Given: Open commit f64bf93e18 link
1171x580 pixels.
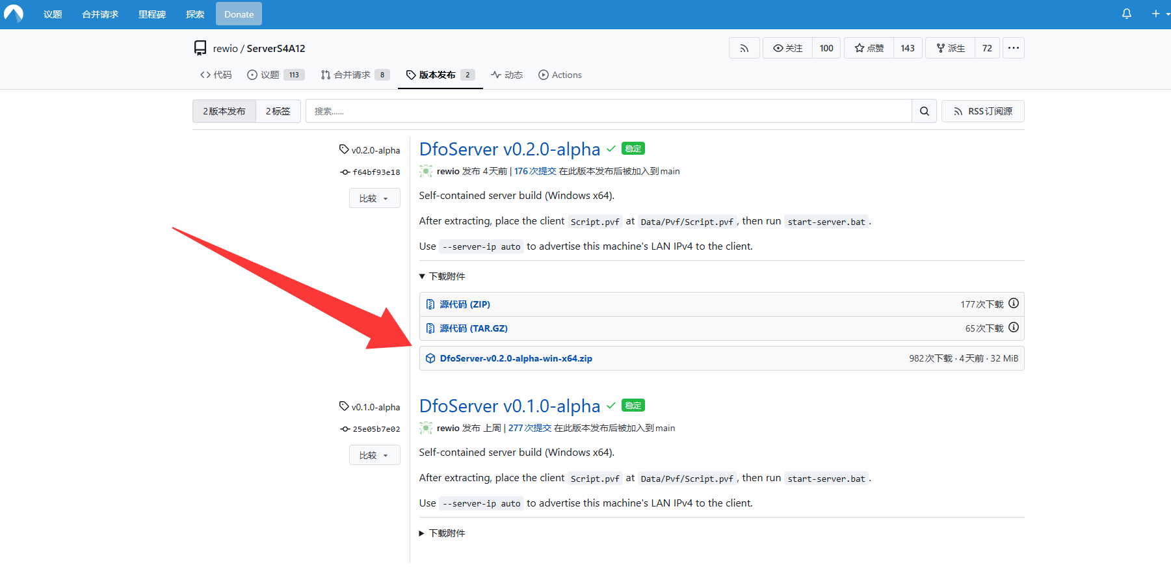Looking at the screenshot, I should (x=376, y=172).
